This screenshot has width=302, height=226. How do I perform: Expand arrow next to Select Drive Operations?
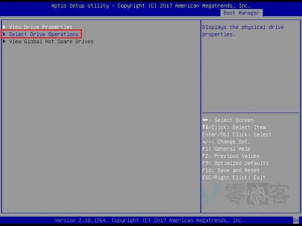[x=5, y=34]
